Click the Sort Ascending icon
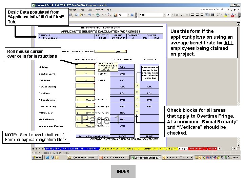The image size is (244, 183). point(109,15)
